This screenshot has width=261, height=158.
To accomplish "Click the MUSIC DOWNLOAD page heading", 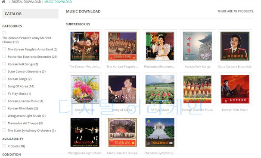I will tap(83, 11).
